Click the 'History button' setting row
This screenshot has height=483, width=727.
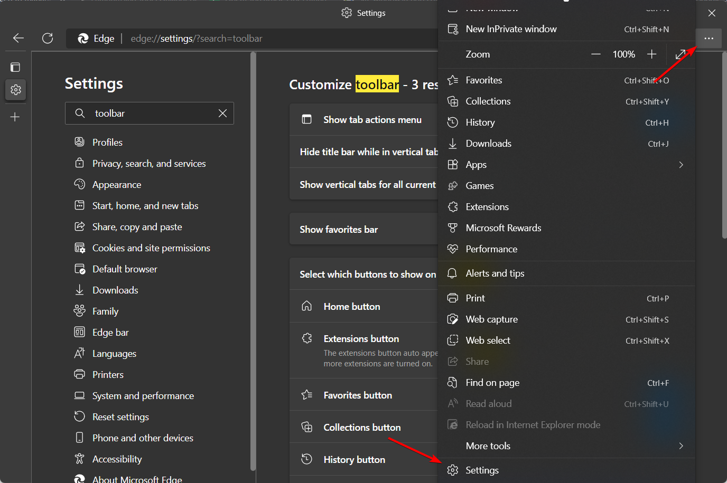point(364,459)
